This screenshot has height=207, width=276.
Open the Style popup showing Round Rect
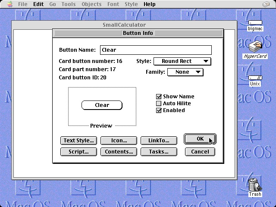coord(182,61)
